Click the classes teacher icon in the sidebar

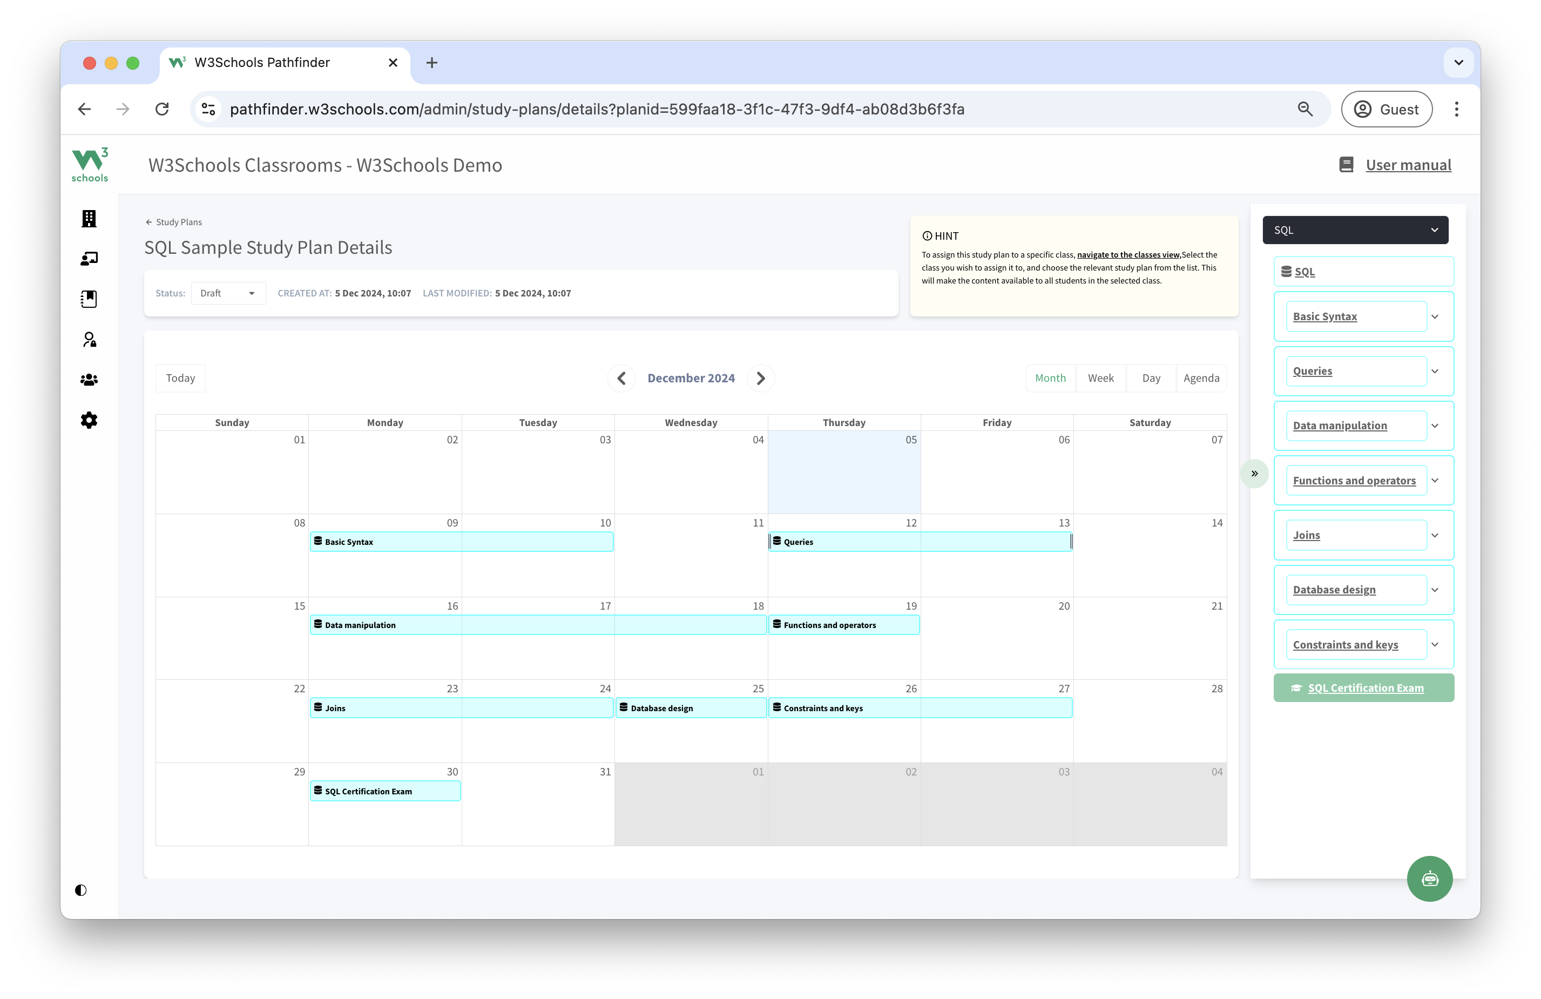click(x=89, y=259)
